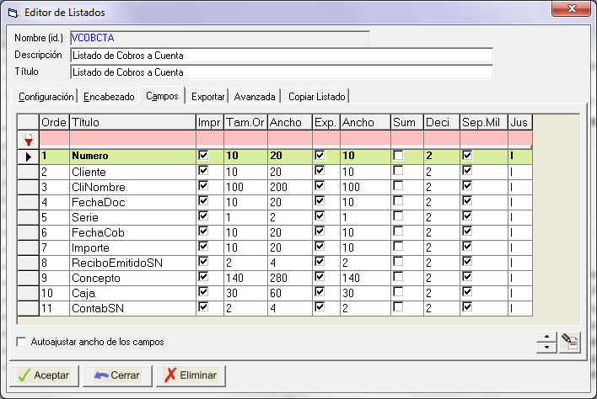The image size is (597, 399).
Task: Click the pencil edit fields icon
Action: point(570,342)
